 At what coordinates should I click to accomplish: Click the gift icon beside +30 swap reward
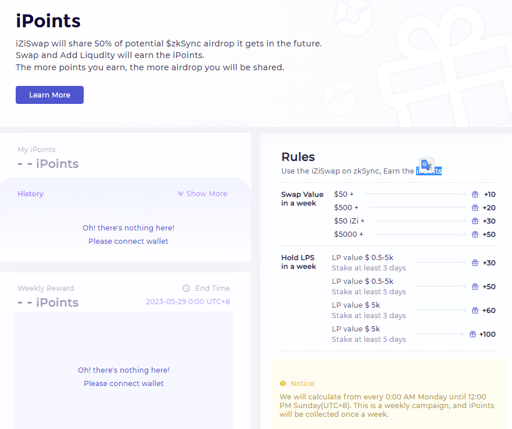click(x=475, y=221)
